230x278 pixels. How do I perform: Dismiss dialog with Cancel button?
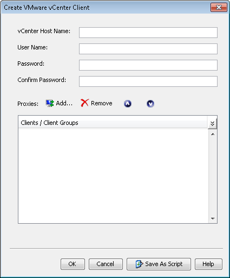[106, 264]
